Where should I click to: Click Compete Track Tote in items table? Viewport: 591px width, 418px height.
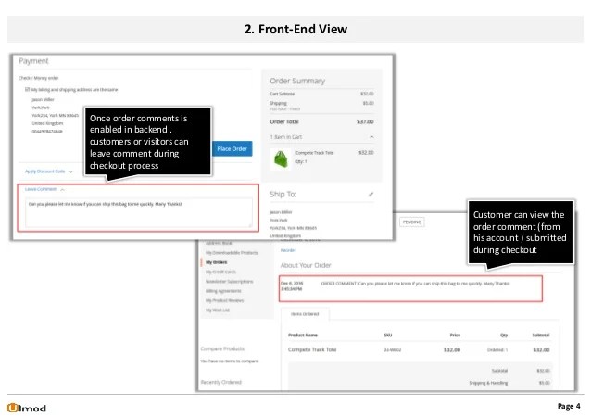click(312, 349)
